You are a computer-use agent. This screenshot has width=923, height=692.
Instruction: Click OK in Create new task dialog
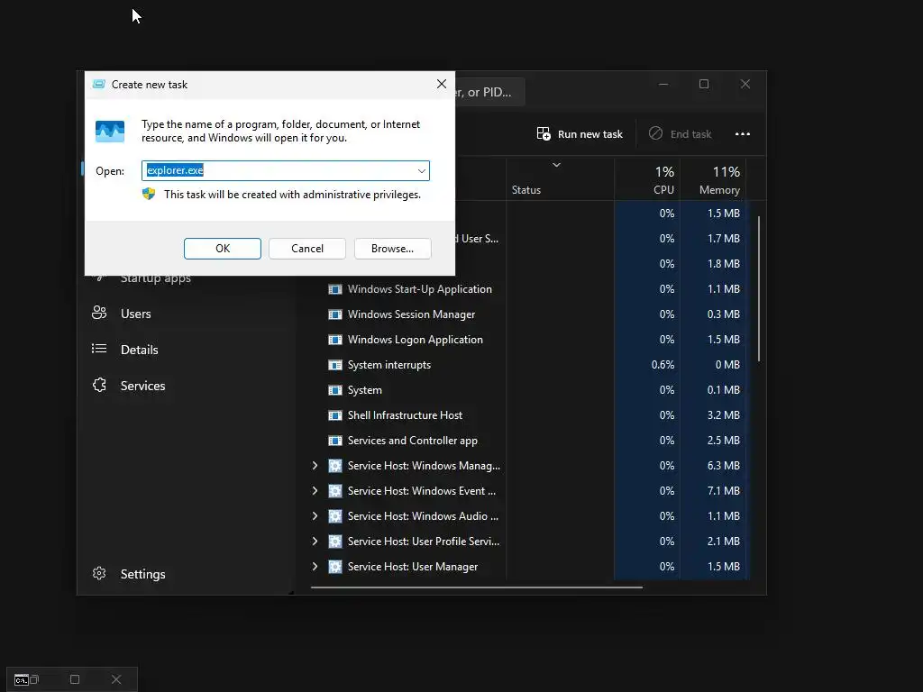[x=222, y=249]
